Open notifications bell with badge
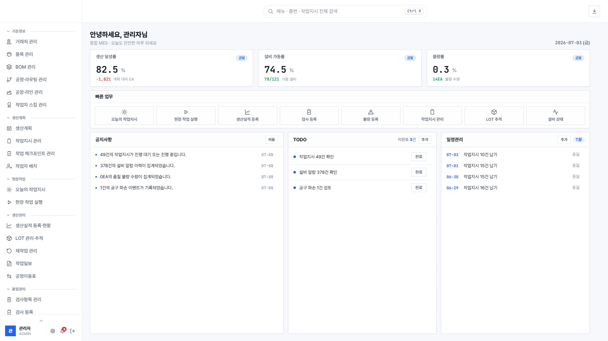Image resolution: width=608 pixels, height=341 pixels. [63, 331]
